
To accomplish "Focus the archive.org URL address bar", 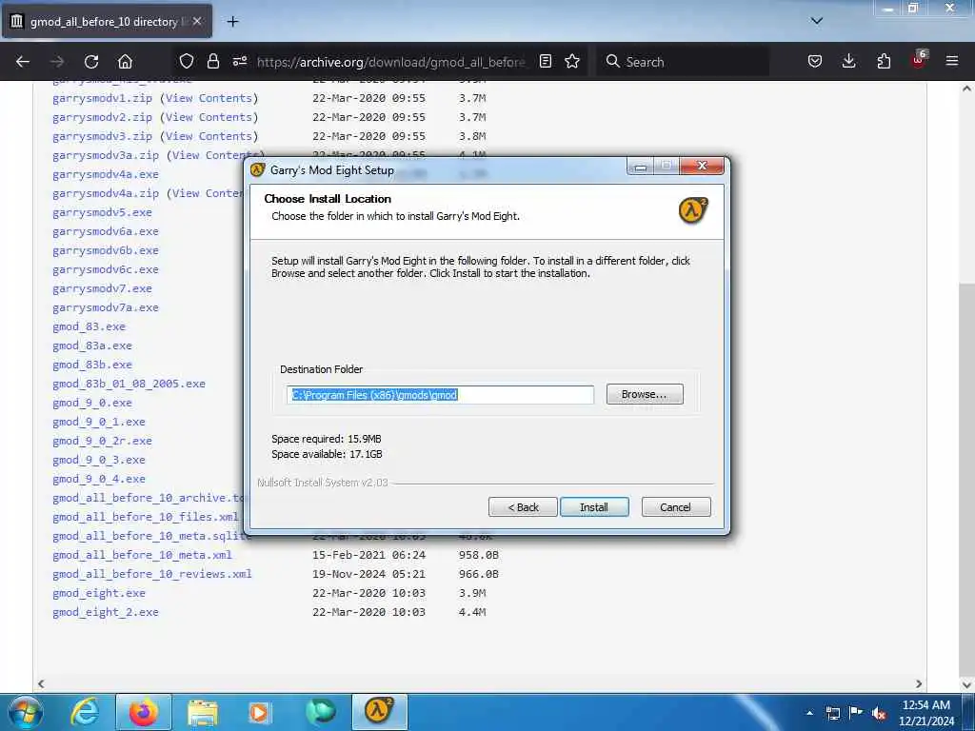I will click(391, 62).
